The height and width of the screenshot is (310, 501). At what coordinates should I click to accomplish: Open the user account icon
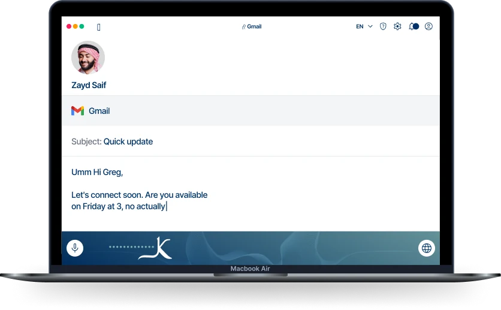coord(428,26)
